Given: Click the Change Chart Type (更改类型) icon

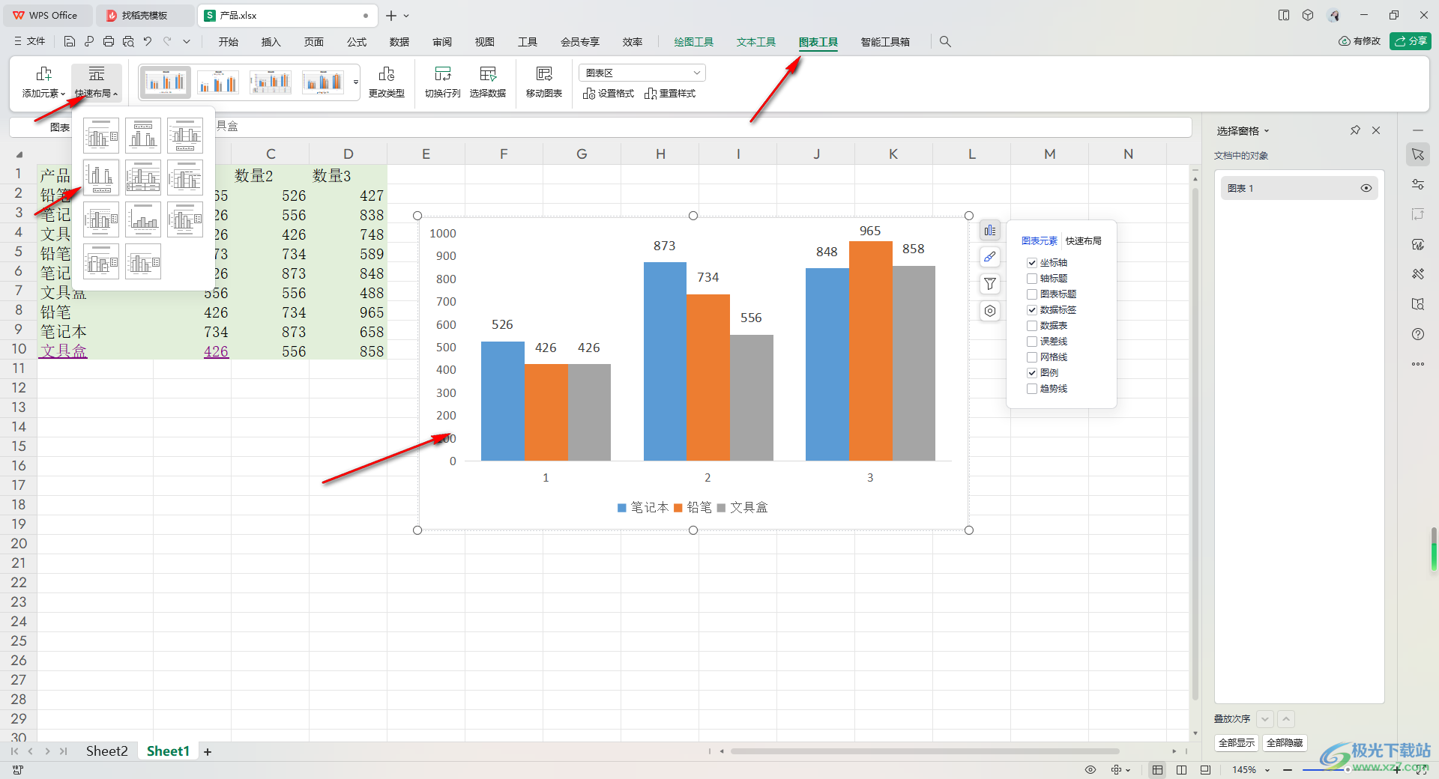Looking at the screenshot, I should click(x=387, y=73).
